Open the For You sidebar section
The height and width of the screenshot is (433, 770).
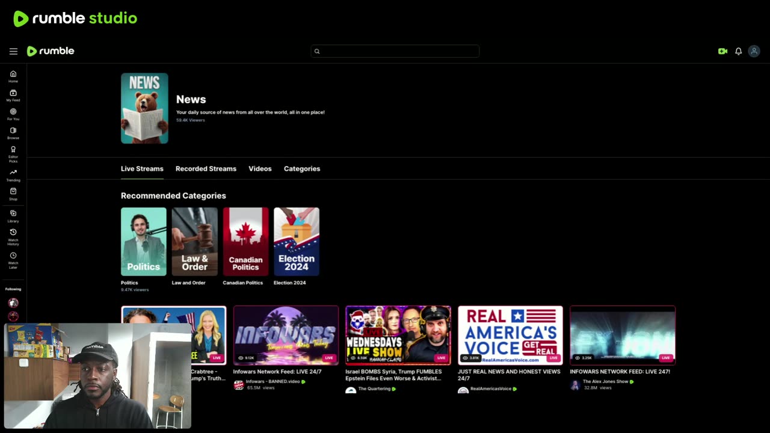point(13,114)
